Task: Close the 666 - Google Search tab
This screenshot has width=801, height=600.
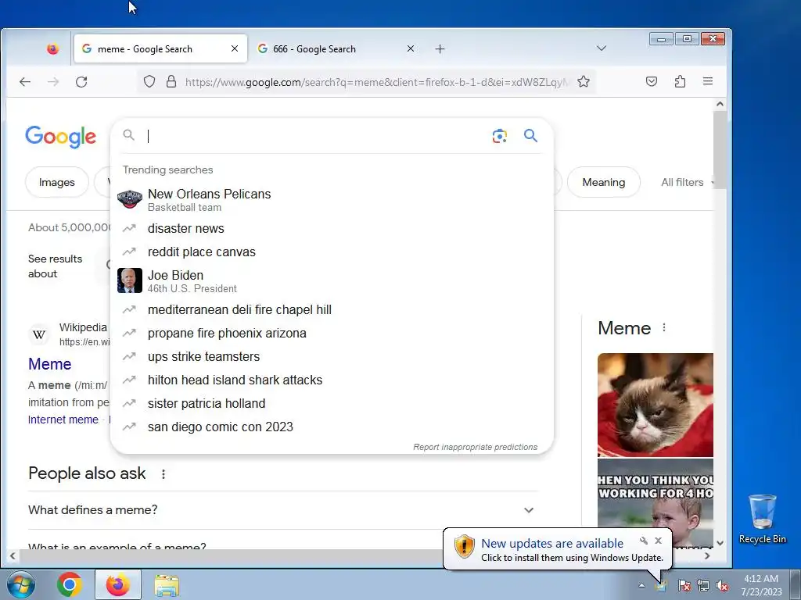Action: tap(411, 48)
